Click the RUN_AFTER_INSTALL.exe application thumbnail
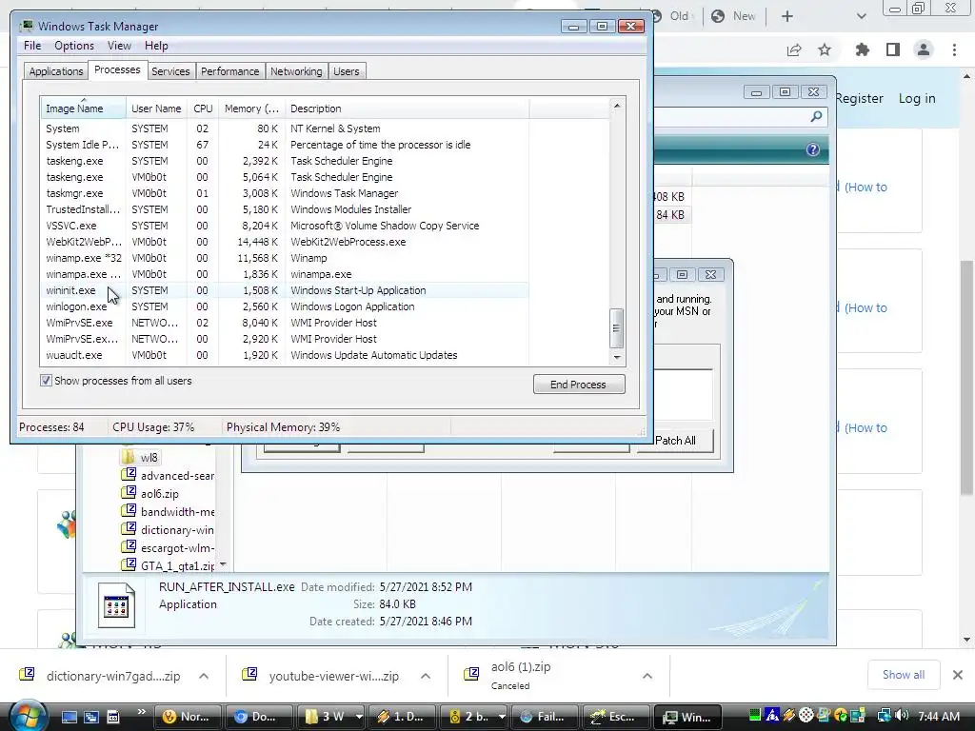This screenshot has height=731, width=975. coord(116,604)
